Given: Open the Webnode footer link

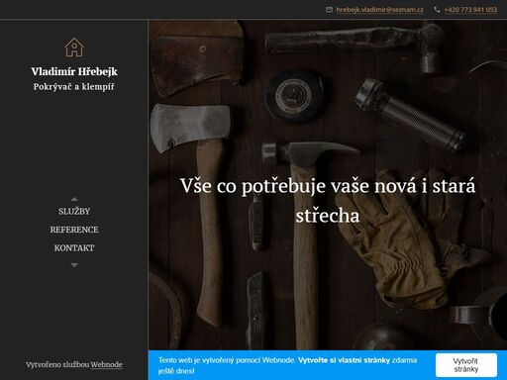Looking at the screenshot, I should 107,364.
